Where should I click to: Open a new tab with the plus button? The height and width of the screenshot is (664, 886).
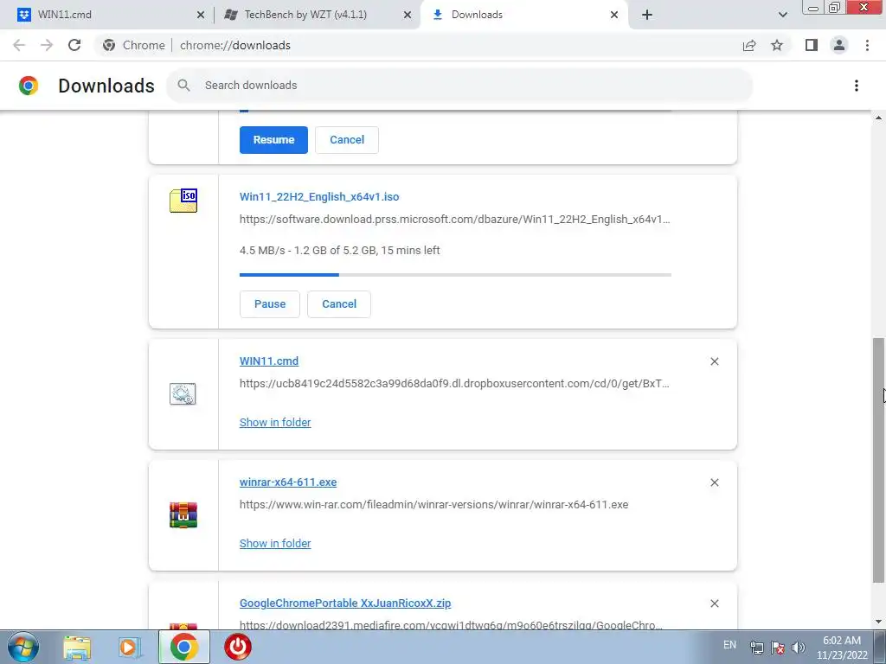(x=647, y=15)
